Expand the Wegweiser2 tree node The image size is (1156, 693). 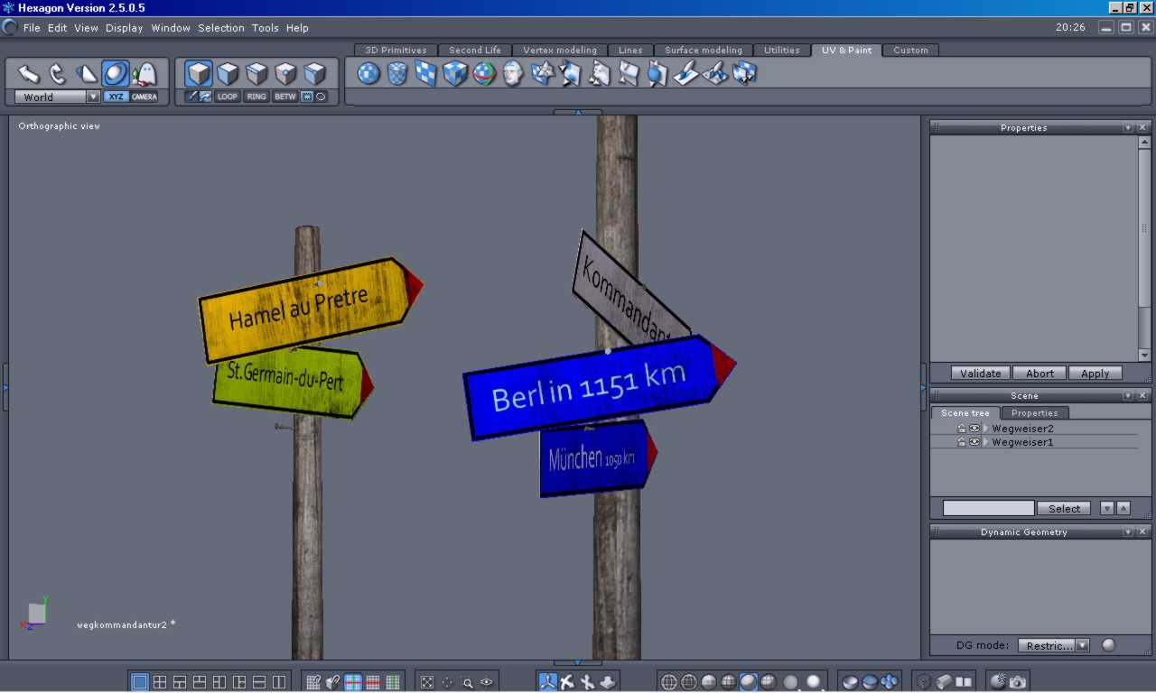[x=986, y=429]
